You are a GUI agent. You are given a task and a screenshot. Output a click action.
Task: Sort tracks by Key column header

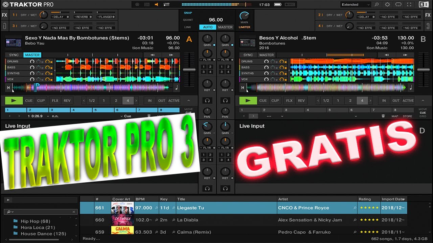tap(167, 199)
